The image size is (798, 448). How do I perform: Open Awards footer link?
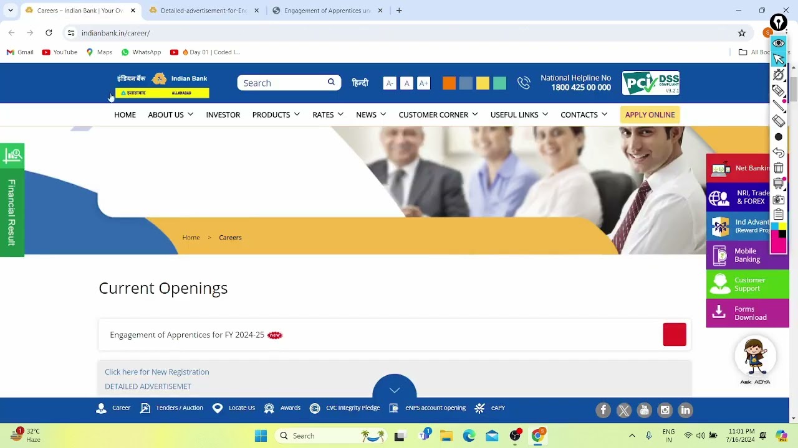coord(282,408)
